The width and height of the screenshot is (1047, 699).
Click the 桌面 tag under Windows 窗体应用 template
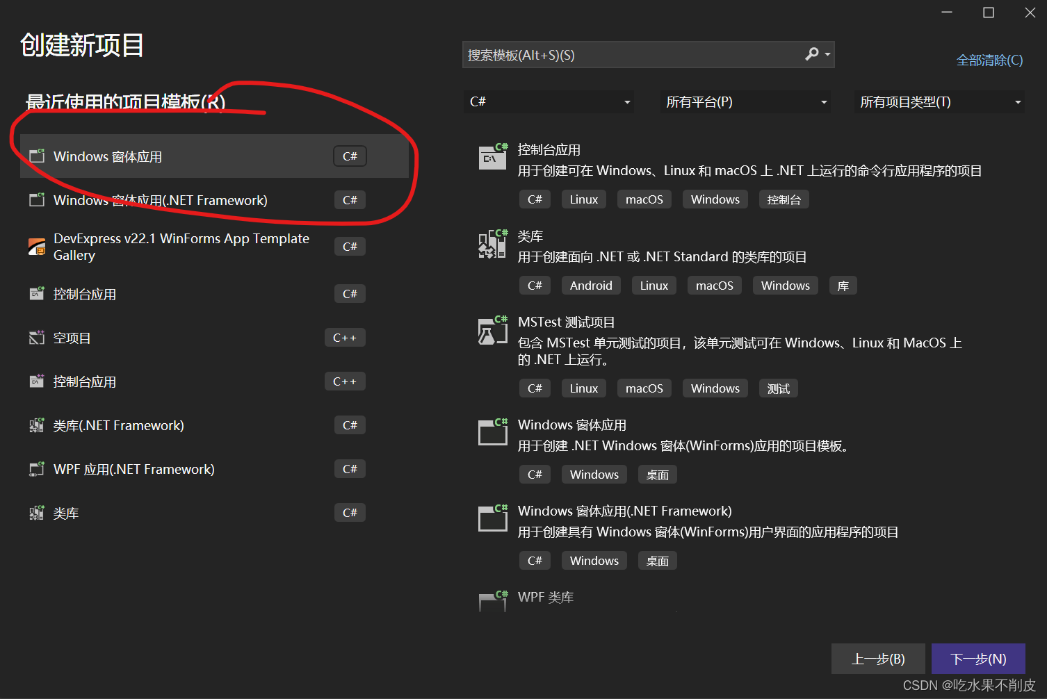coord(658,475)
